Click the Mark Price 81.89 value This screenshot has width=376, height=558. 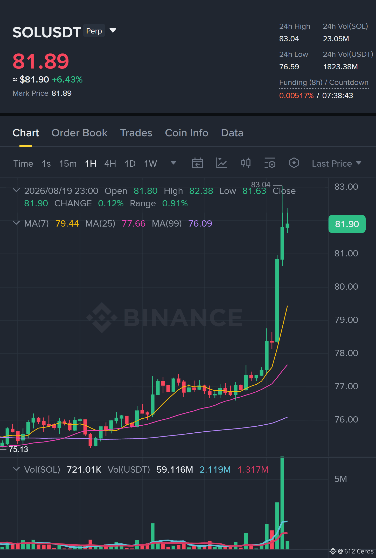click(62, 93)
